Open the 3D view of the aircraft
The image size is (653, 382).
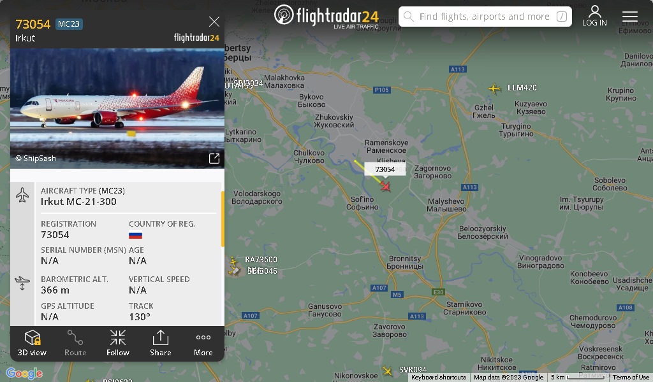(x=32, y=343)
